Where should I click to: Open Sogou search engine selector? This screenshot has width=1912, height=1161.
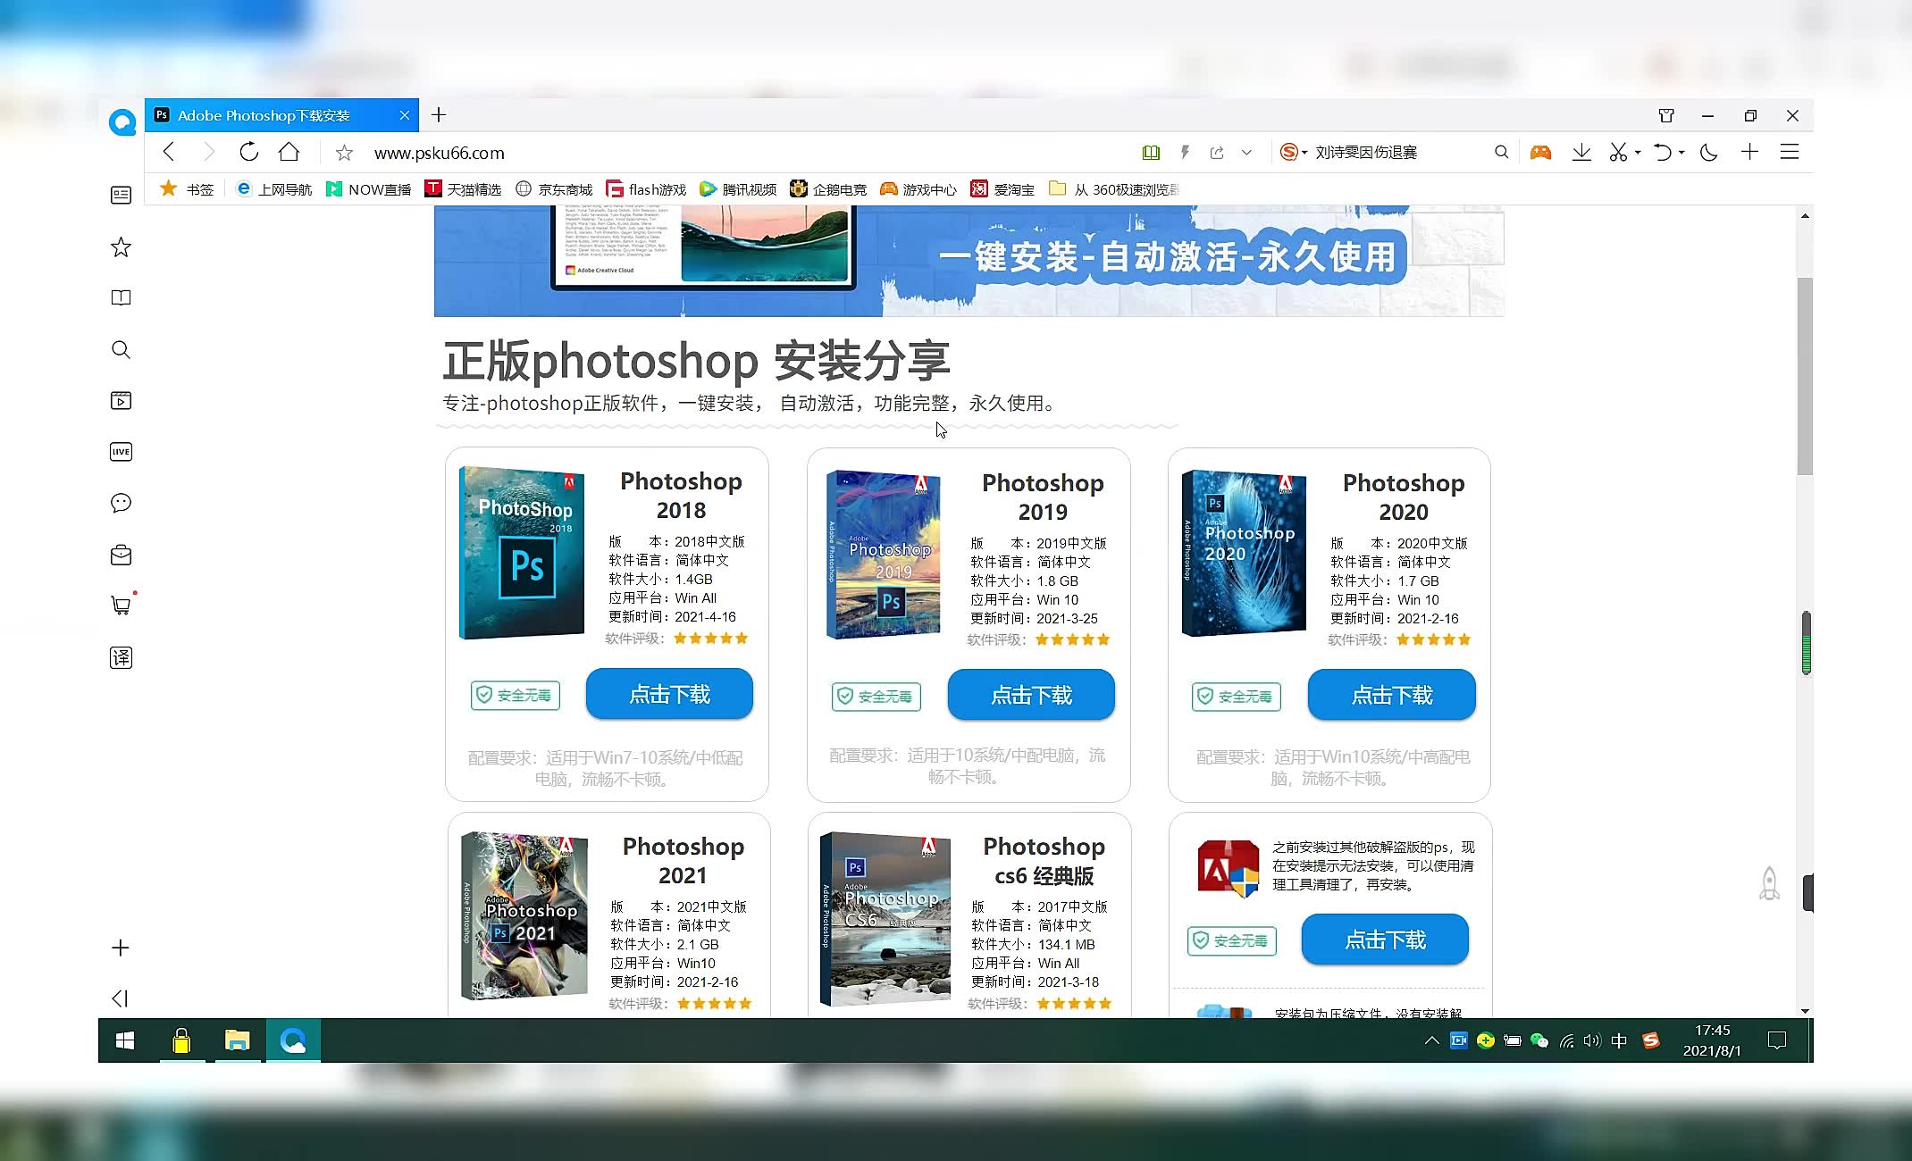(x=1293, y=152)
